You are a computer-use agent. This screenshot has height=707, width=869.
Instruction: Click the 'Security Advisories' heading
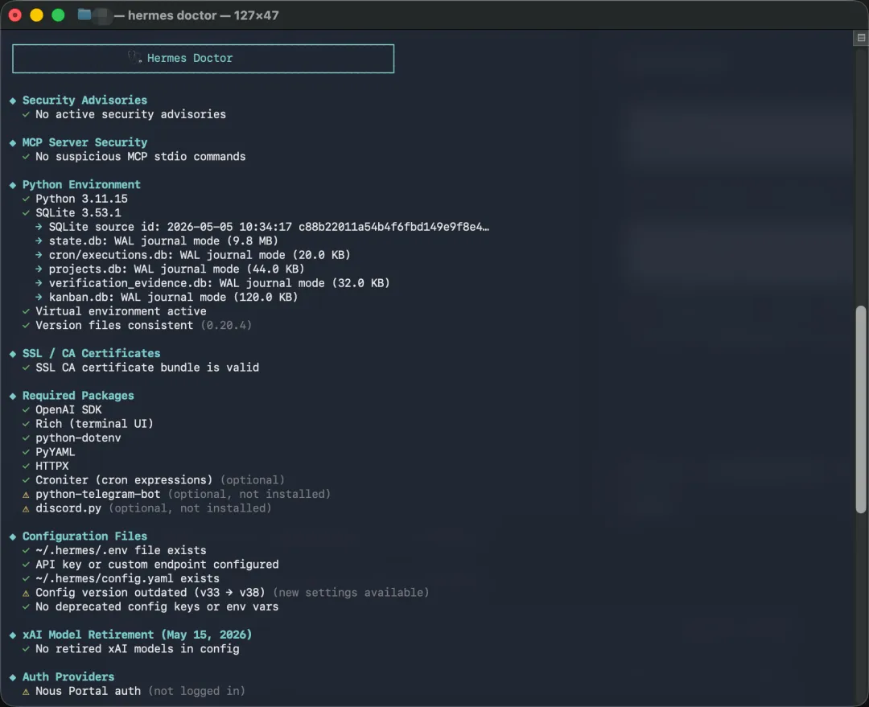[84, 101]
